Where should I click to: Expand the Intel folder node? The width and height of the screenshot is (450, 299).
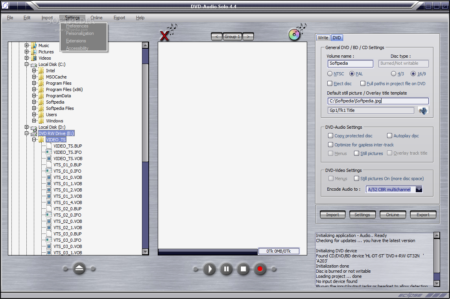point(34,71)
